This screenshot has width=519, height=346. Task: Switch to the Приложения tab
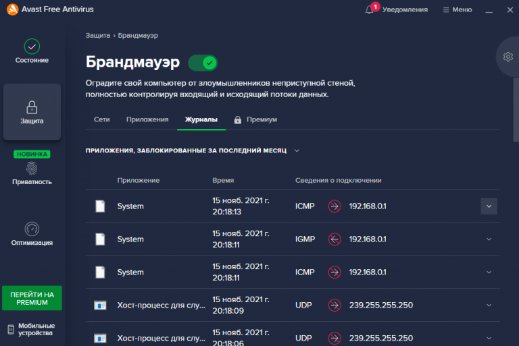(x=147, y=119)
